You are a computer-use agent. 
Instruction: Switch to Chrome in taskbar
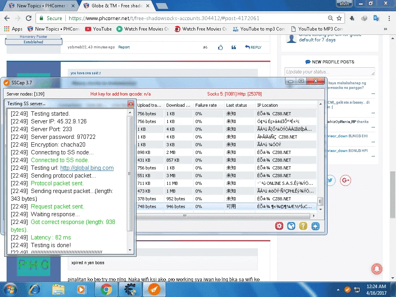pos(106,289)
